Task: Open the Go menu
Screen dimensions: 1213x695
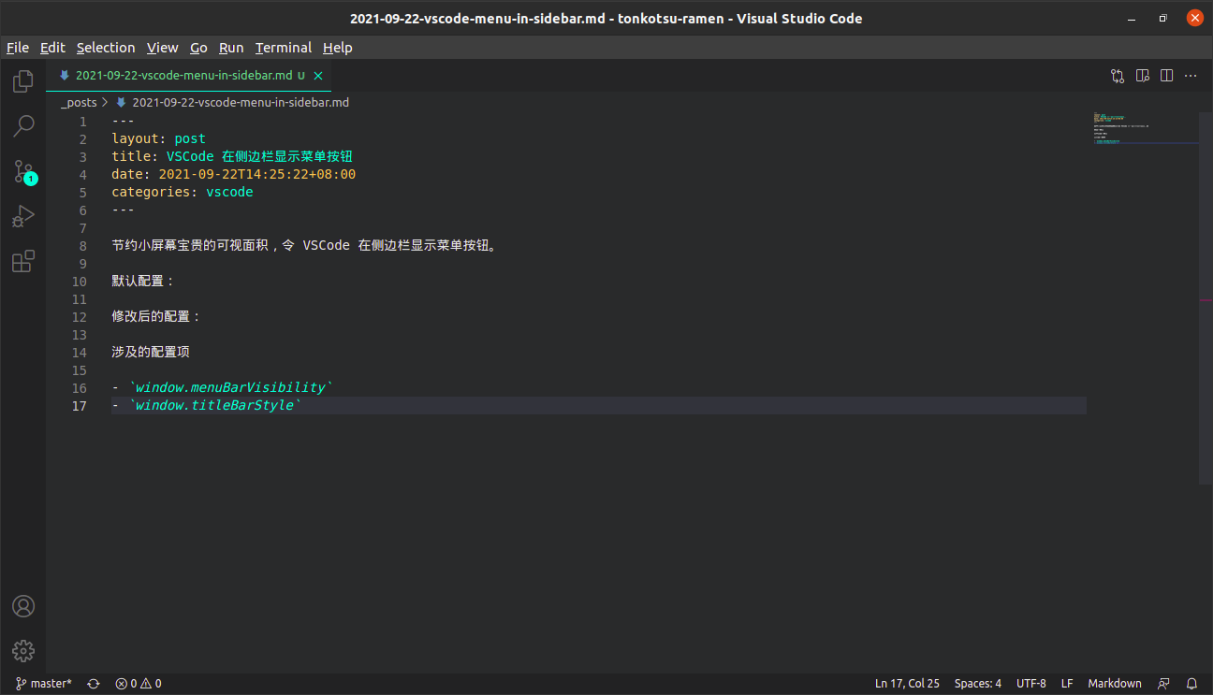Action: point(198,48)
